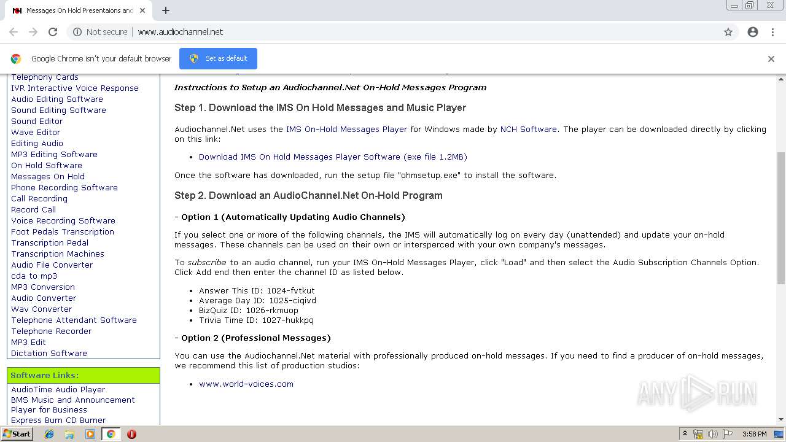View site information for the Not secure page
The width and height of the screenshot is (786, 442).
pyautogui.click(x=100, y=32)
